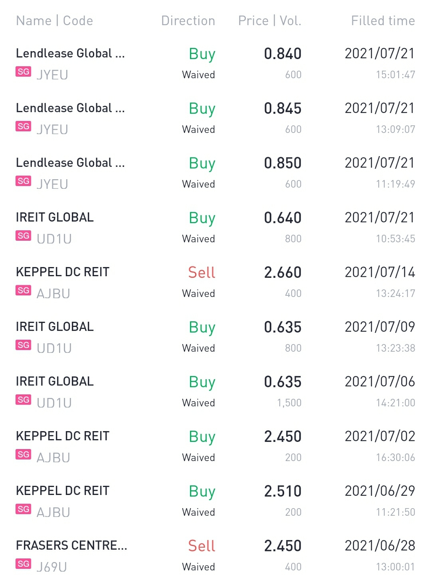Viewport: 431px width, 582px height.
Task: Click SG badge of Keppel 2.450 buy order
Action: coord(23,454)
